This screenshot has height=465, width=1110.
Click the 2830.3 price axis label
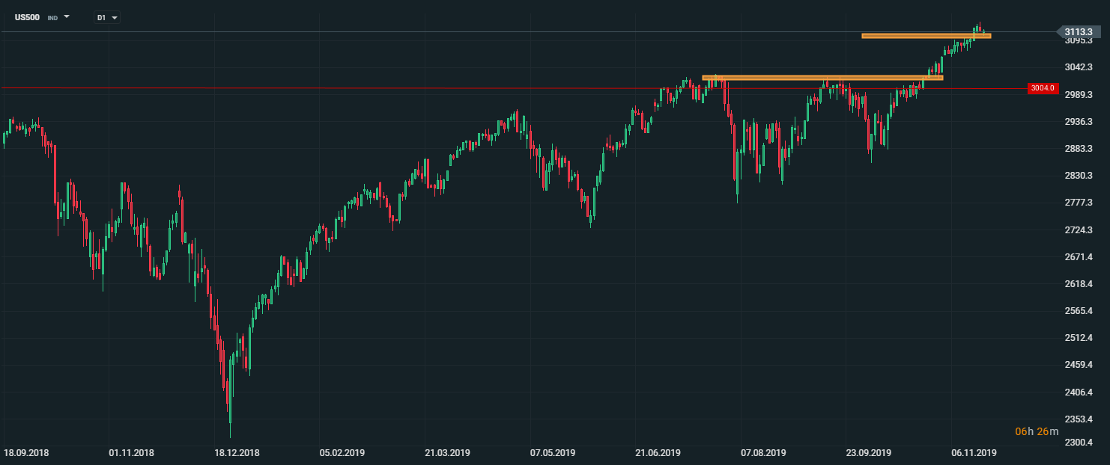tap(1079, 175)
